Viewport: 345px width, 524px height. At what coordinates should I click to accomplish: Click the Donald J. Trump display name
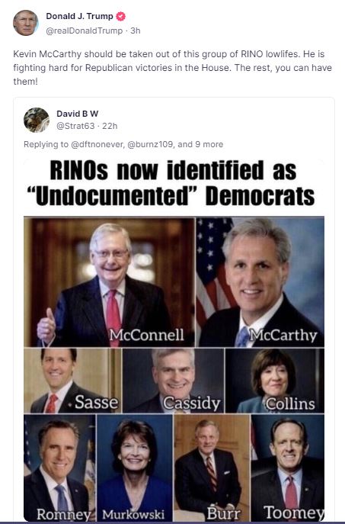point(79,16)
